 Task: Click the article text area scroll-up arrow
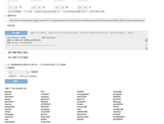click(146, 37)
